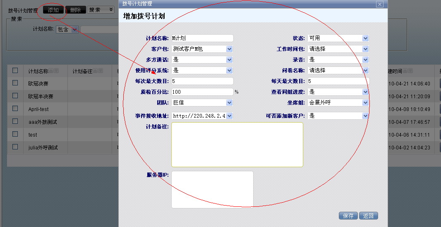
Task: Expand the 工作时间包 dropdown
Action: (365, 49)
